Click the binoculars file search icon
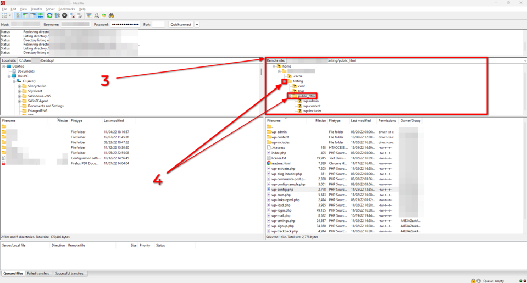Screen dimensions: 527x283 coord(111,15)
